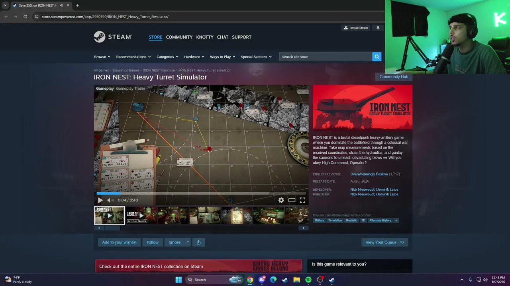Screen dimensions: 510x286
Task: Seek the trailer using the progress bar
Action: 201,193
